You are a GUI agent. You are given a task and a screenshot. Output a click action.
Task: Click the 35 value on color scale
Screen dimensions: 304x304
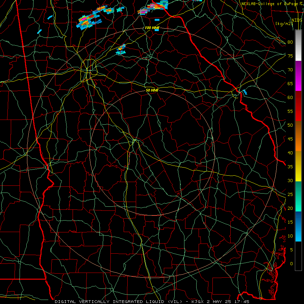click(290, 167)
